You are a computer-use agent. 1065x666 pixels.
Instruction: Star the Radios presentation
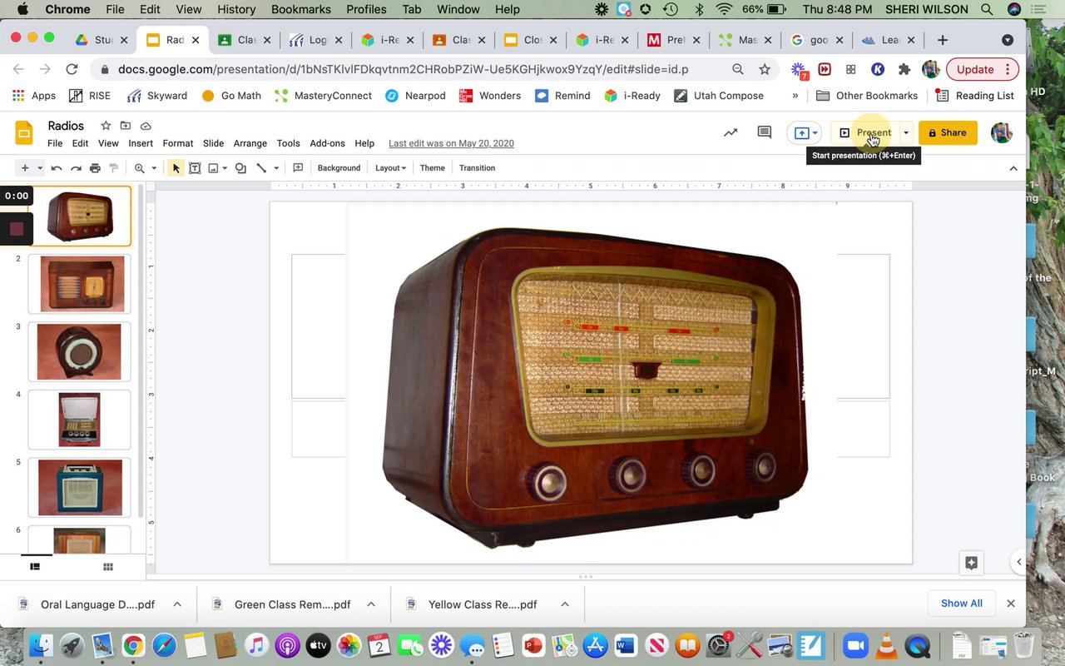106,126
